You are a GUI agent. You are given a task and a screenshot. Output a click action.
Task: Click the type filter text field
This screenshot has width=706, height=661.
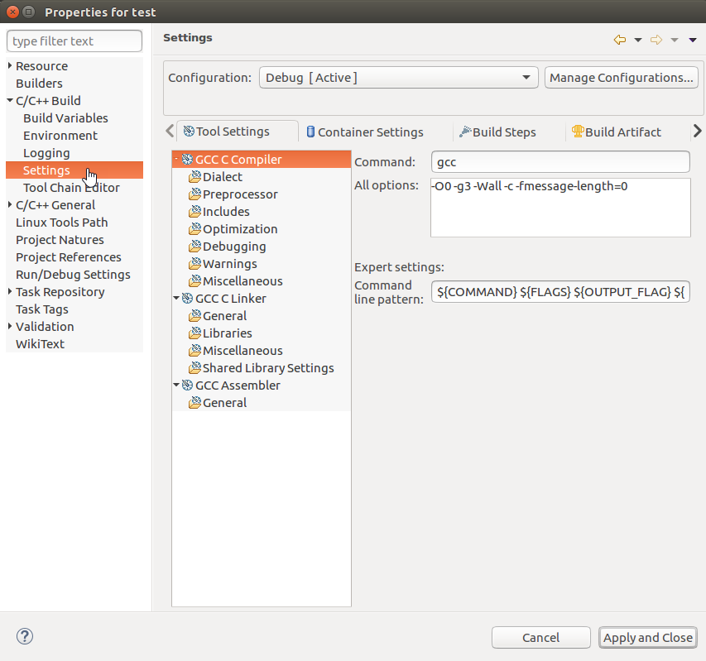(x=74, y=41)
